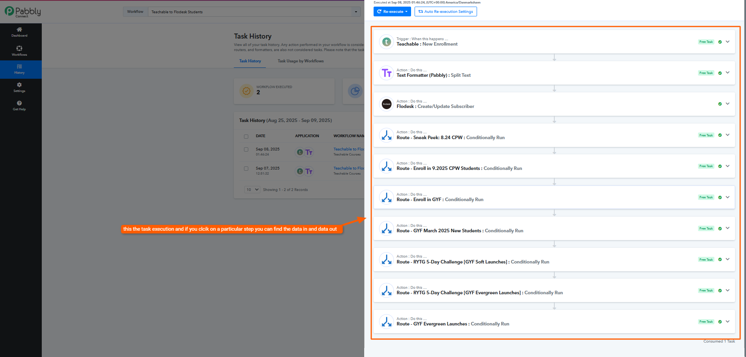Click the Free Task badge on the Teachable step
This screenshot has height=357, width=746.
point(706,42)
